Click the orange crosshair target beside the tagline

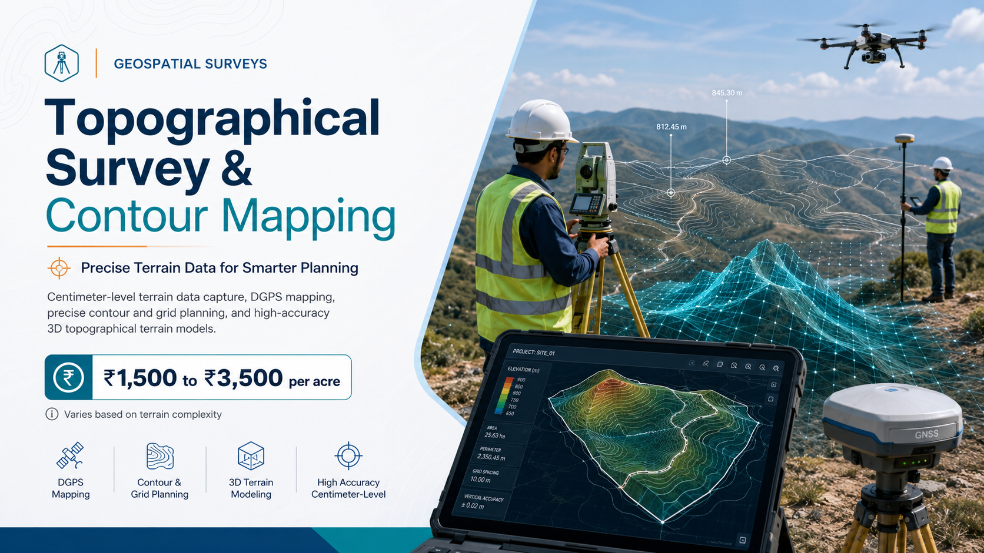[x=59, y=268]
